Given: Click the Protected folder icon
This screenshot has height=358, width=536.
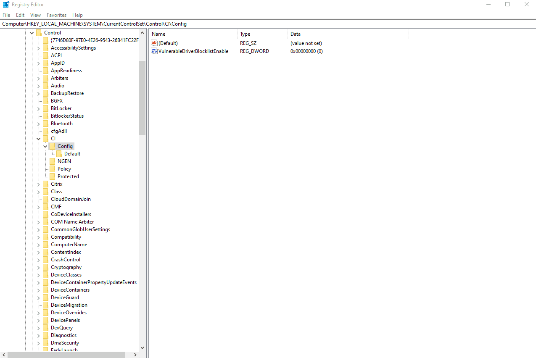Looking at the screenshot, I should pos(52,176).
